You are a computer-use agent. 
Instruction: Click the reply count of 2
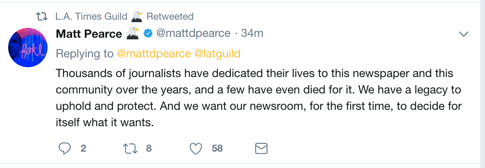point(83,148)
